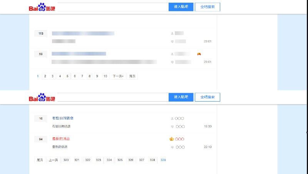Click the 94 reply count box
Screen dimensions: 308x174
click(40, 139)
